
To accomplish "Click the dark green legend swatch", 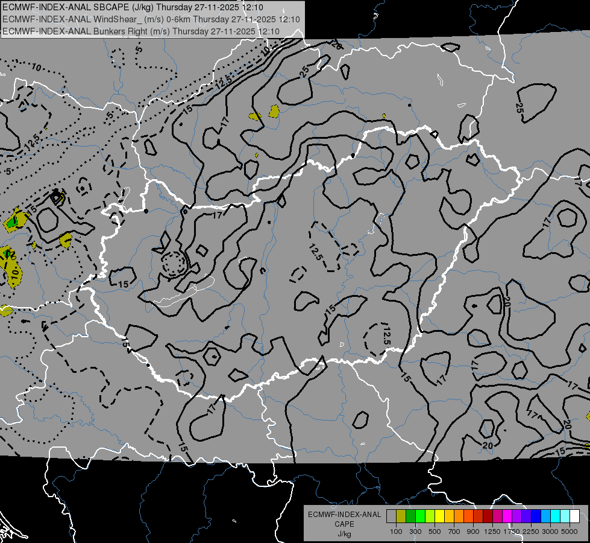I will (410, 516).
